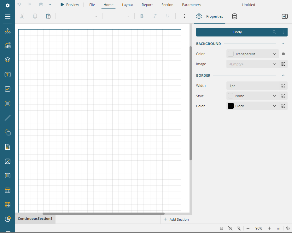Switch to the Layout tab
Screen dimensions: 292x233
pos(128,5)
